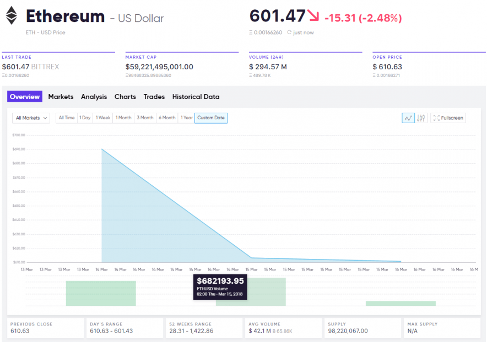Select the 1 Week range
The image size is (487, 342).
(103, 118)
